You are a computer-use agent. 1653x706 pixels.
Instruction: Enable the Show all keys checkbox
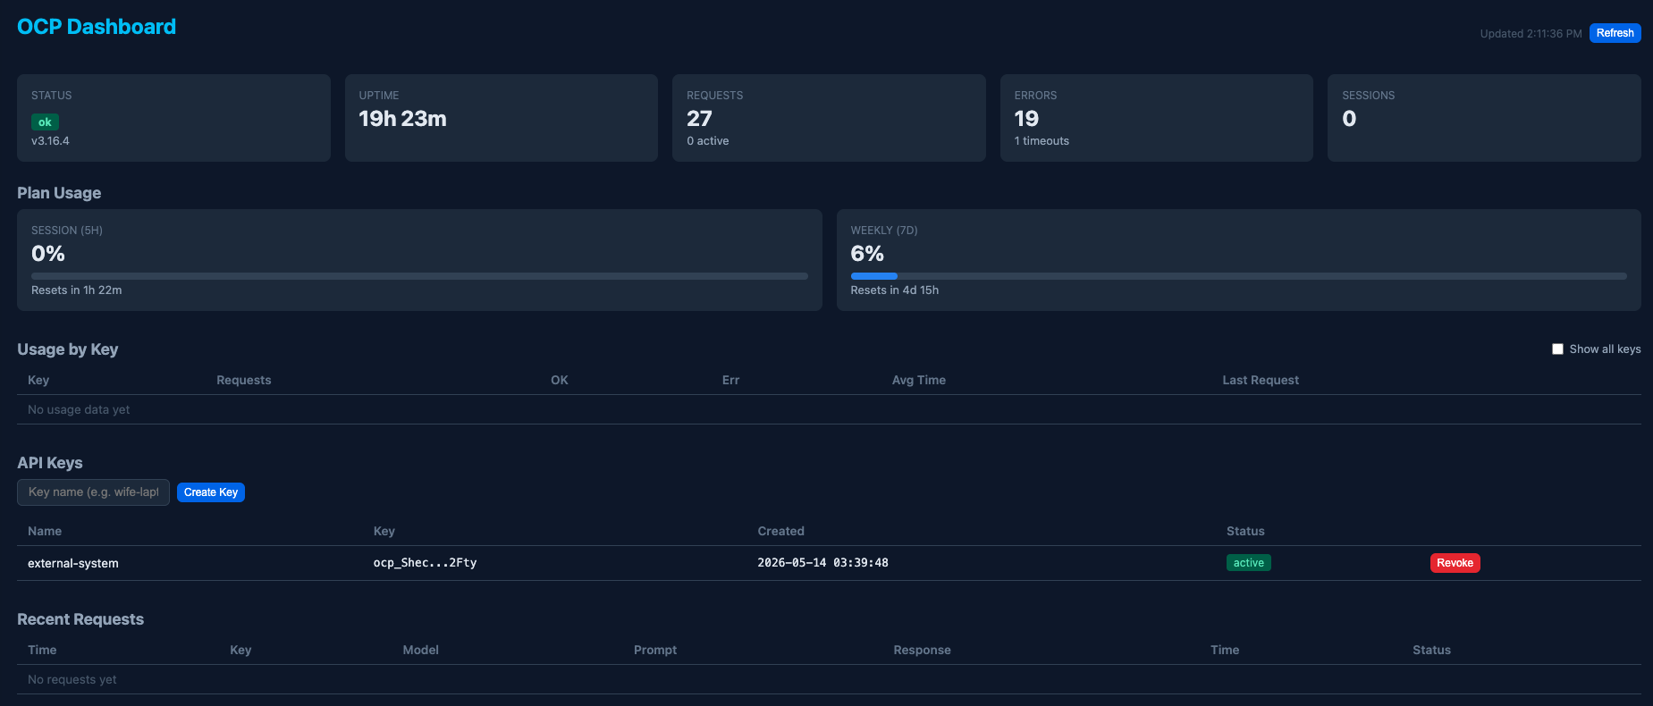click(1557, 349)
